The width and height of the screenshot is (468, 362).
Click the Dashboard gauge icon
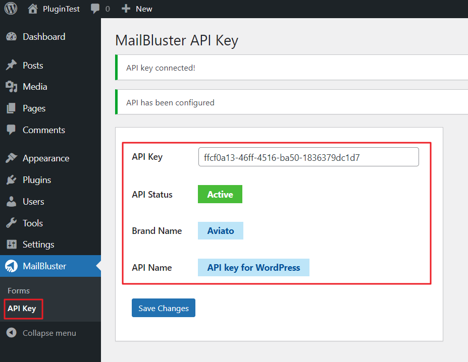11,37
